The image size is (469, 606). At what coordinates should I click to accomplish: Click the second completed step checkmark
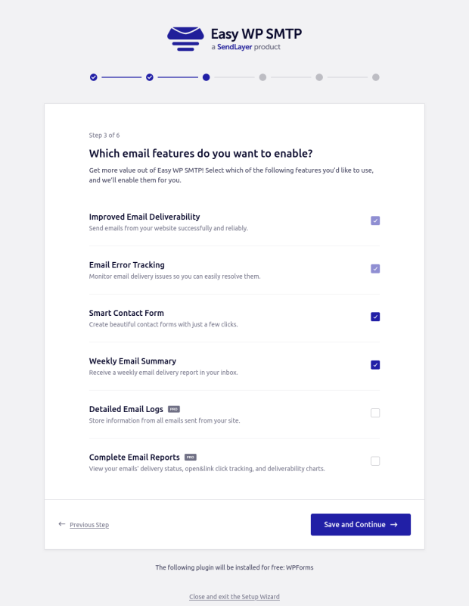pyautogui.click(x=150, y=77)
